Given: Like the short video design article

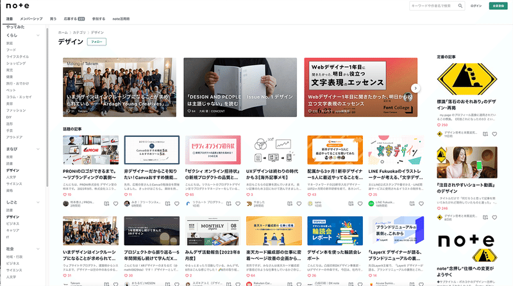Looking at the screenshot, I should (494, 217).
